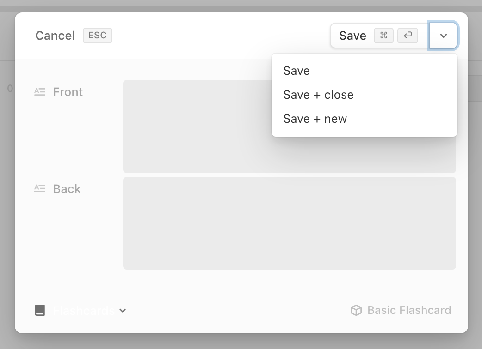Screen dimensions: 482x349
Task: Open the Flashcards deck selector
Action: pos(84,310)
